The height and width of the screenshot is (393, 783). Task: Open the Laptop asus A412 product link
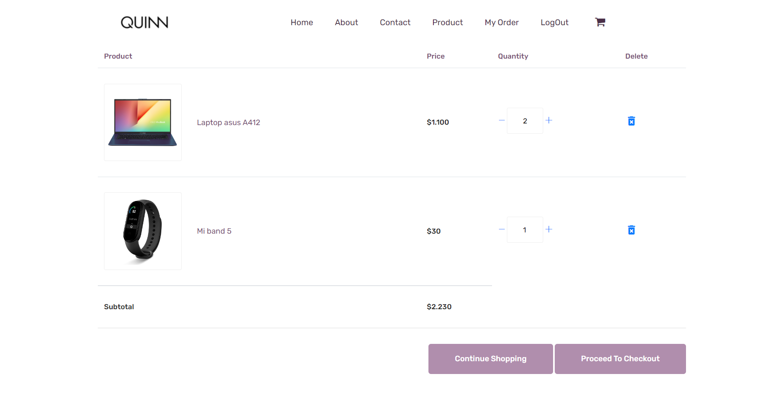point(228,122)
